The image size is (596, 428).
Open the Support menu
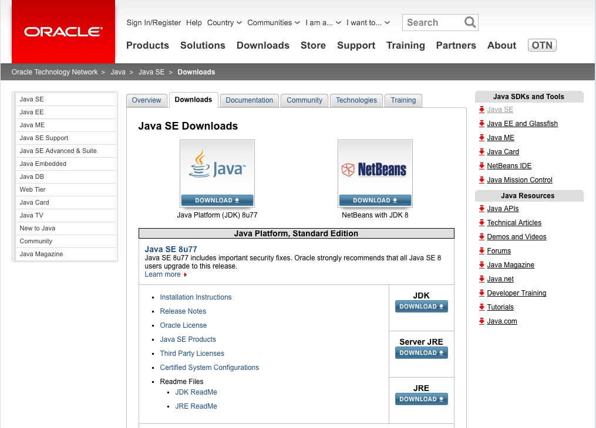(x=356, y=45)
